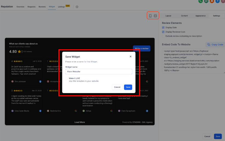Close the Save Widget dialog
This screenshot has height=141, width=225.
tap(130, 56)
